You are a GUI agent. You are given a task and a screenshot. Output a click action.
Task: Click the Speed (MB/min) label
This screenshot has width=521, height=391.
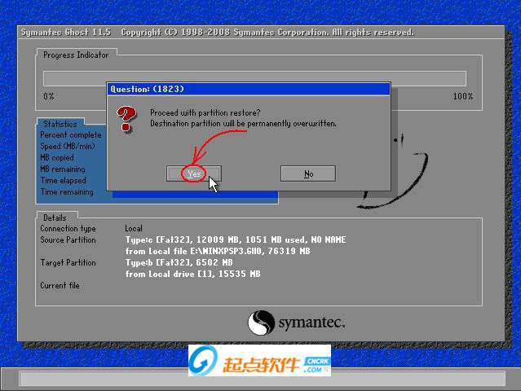point(68,146)
